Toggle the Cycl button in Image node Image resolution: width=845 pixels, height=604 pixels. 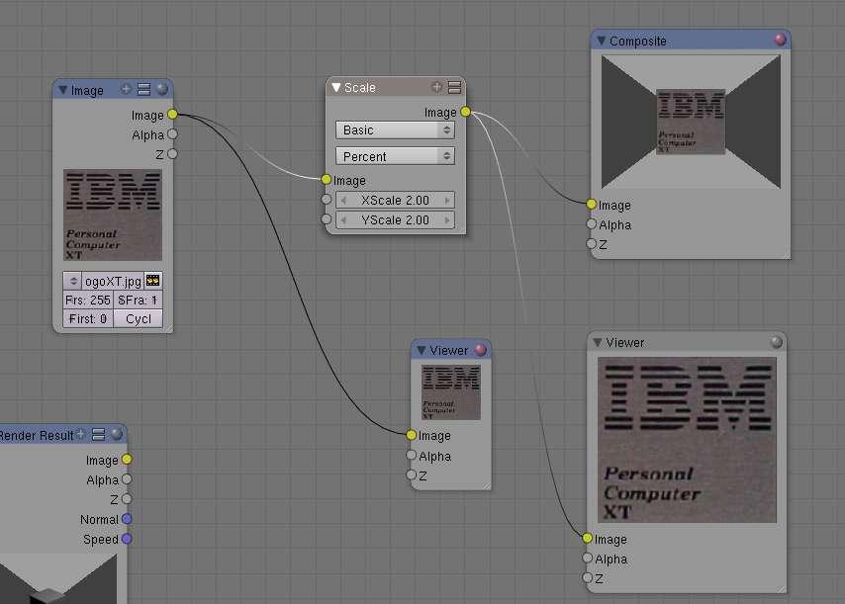(138, 318)
